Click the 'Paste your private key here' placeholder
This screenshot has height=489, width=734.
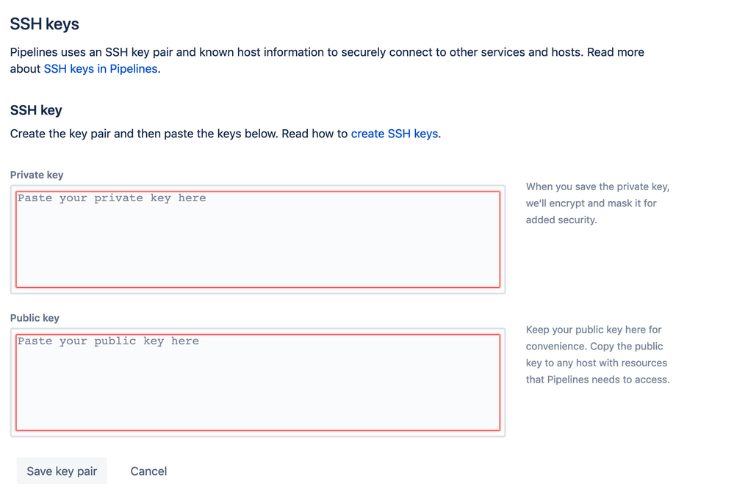coord(112,198)
